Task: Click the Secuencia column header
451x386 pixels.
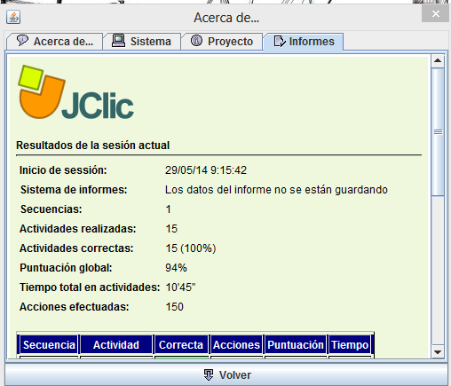Action: coord(49,345)
